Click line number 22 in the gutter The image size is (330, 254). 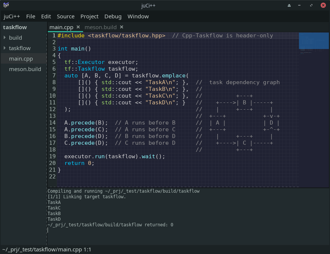coord(52,177)
